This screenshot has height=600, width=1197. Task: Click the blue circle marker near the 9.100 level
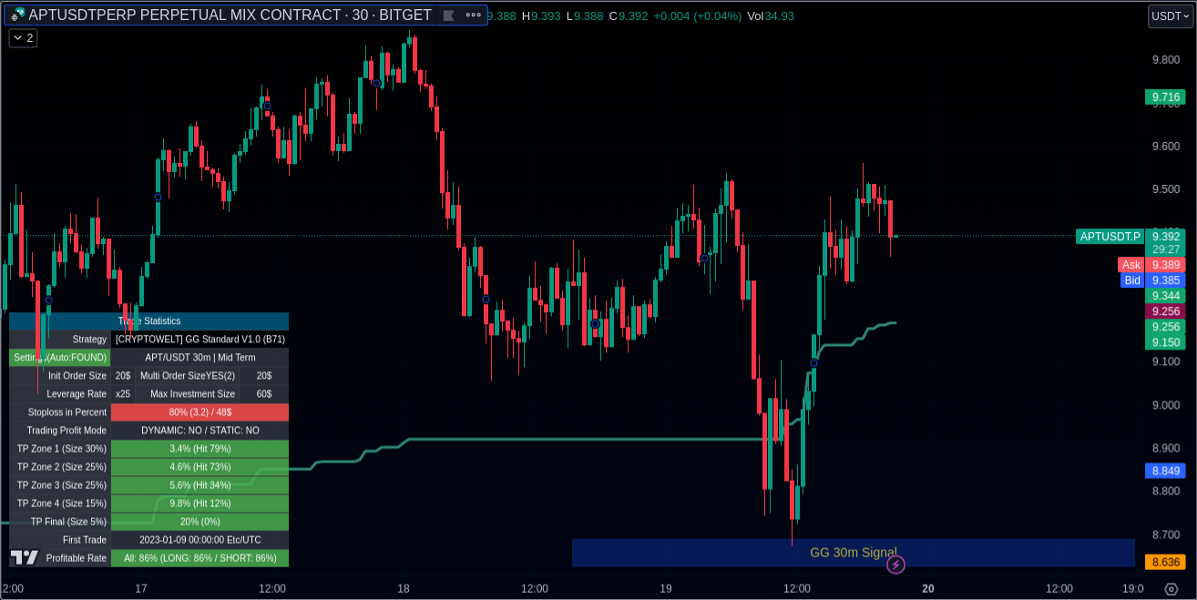(814, 362)
